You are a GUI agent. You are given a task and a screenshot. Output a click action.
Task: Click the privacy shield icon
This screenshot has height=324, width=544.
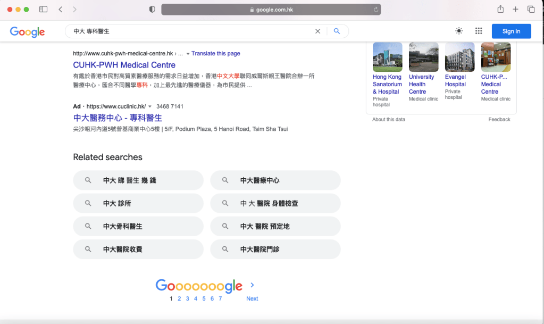click(x=152, y=10)
